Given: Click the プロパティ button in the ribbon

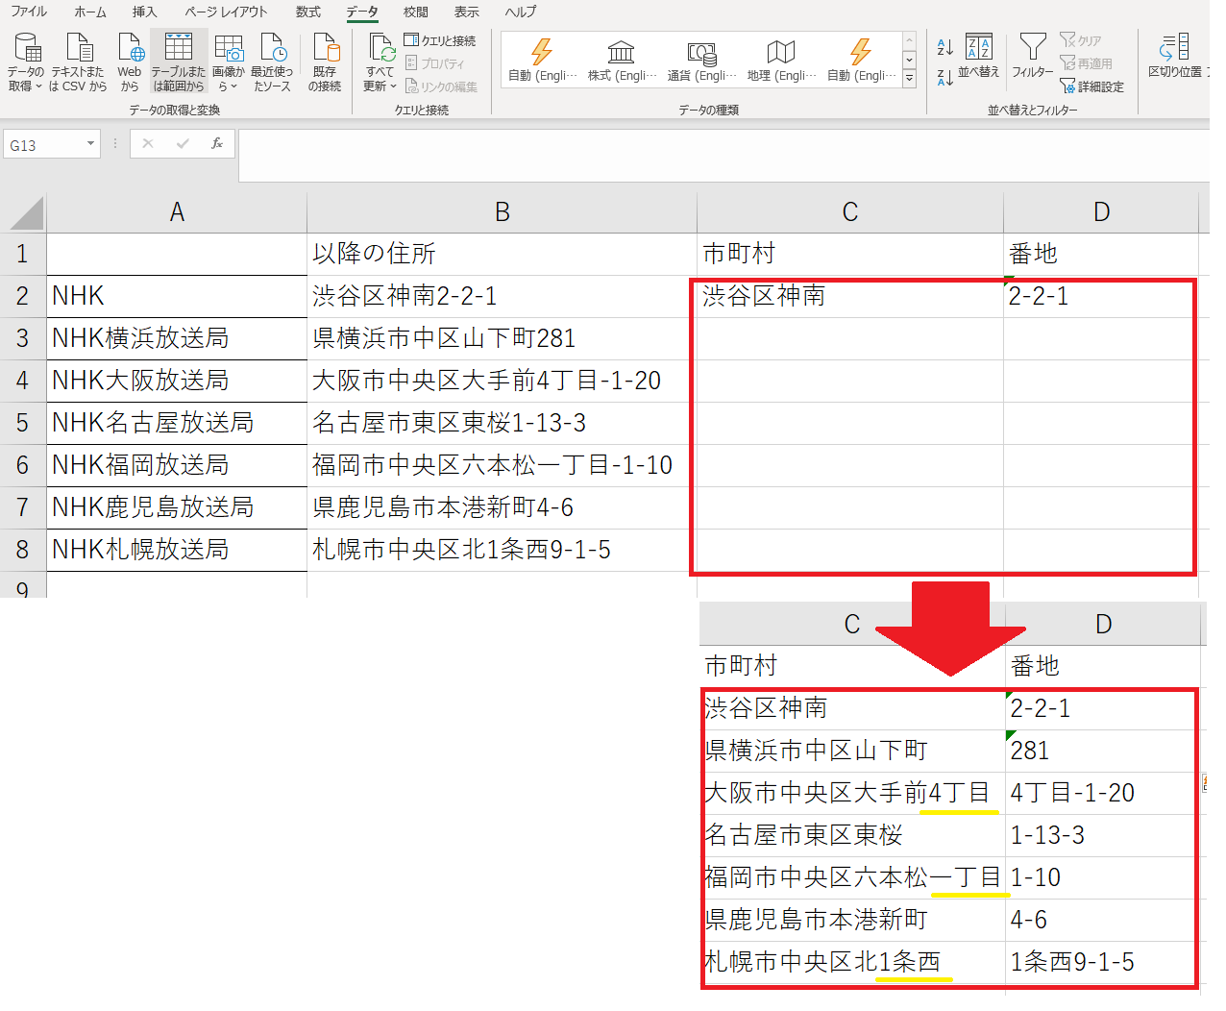Looking at the screenshot, I should [x=435, y=63].
